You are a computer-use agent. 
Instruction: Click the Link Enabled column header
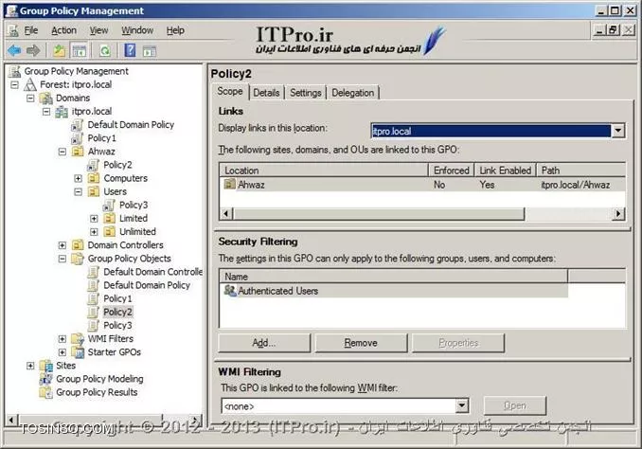coord(506,171)
